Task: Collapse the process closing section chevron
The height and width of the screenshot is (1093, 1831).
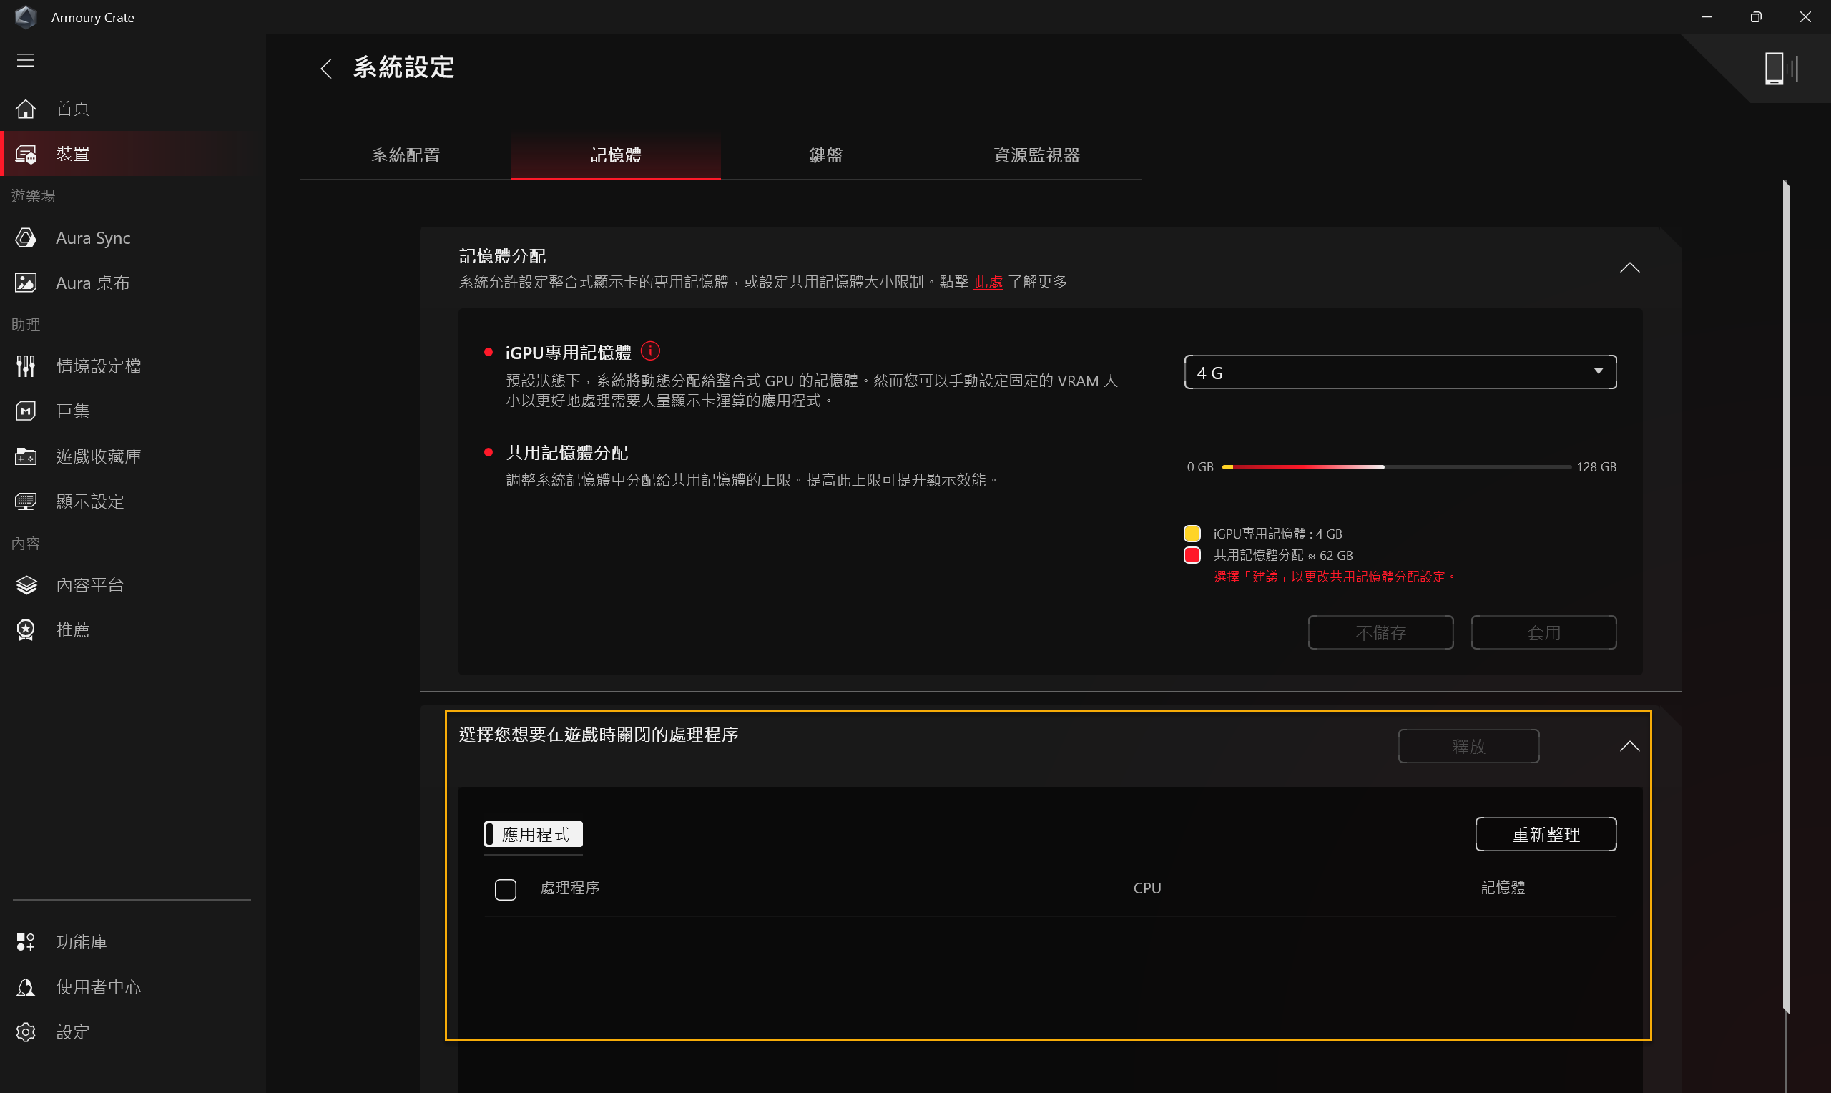Action: pyautogui.click(x=1629, y=746)
